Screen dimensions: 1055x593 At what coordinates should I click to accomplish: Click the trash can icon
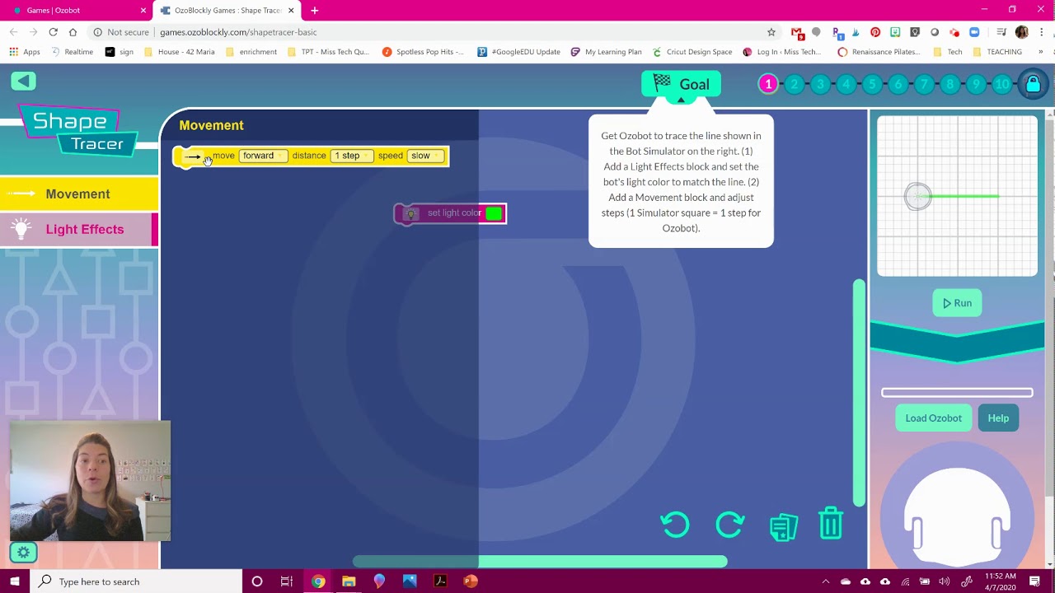tap(831, 524)
